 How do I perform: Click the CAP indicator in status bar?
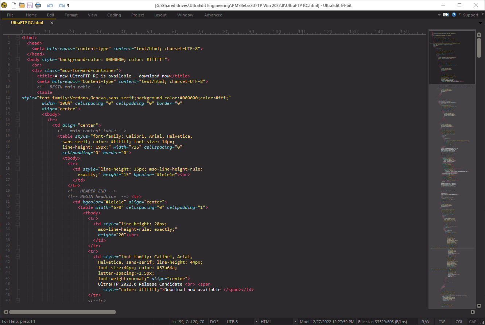pos(473,322)
